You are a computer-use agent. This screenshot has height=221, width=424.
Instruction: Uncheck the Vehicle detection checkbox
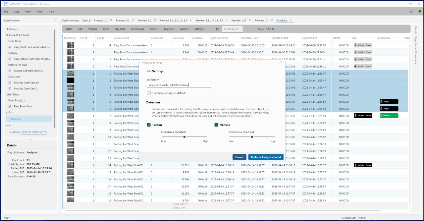[x=216, y=125]
